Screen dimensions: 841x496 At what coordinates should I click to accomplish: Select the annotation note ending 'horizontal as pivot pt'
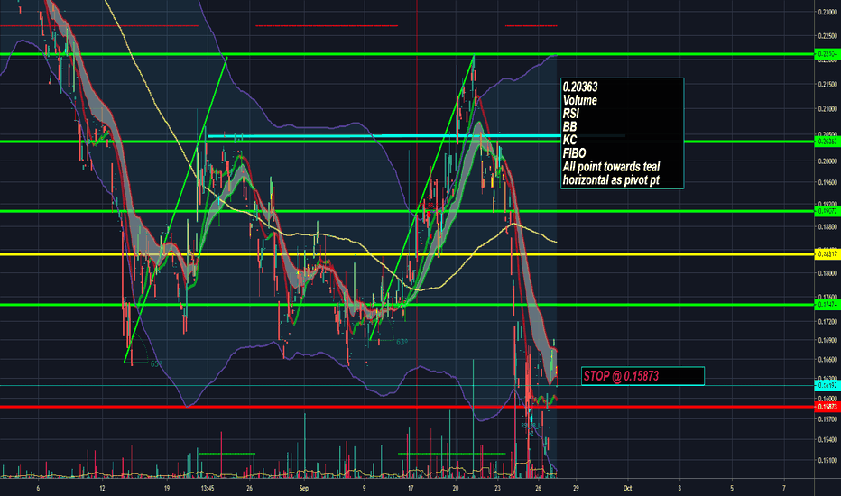coord(622,133)
